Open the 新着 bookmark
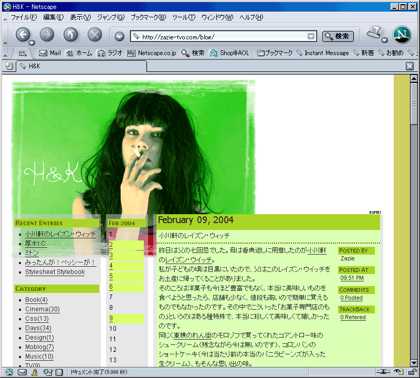The width and height of the screenshot is (420, 378). (x=363, y=53)
